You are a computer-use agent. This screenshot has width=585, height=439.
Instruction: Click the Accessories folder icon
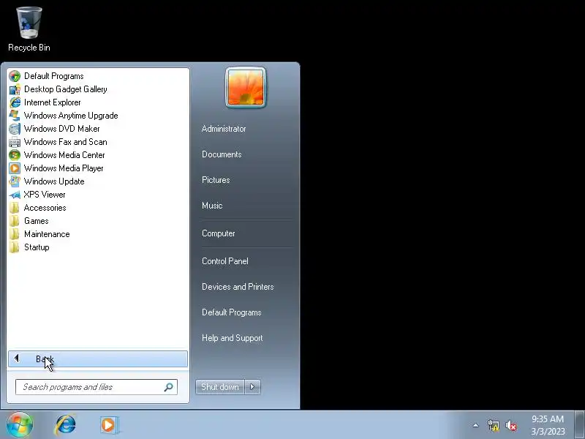(15, 208)
